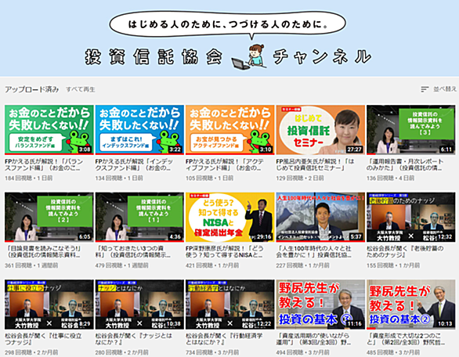Click the 361 回視聴・1 週間前 text
The width and height of the screenshot is (459, 357).
click(x=31, y=265)
